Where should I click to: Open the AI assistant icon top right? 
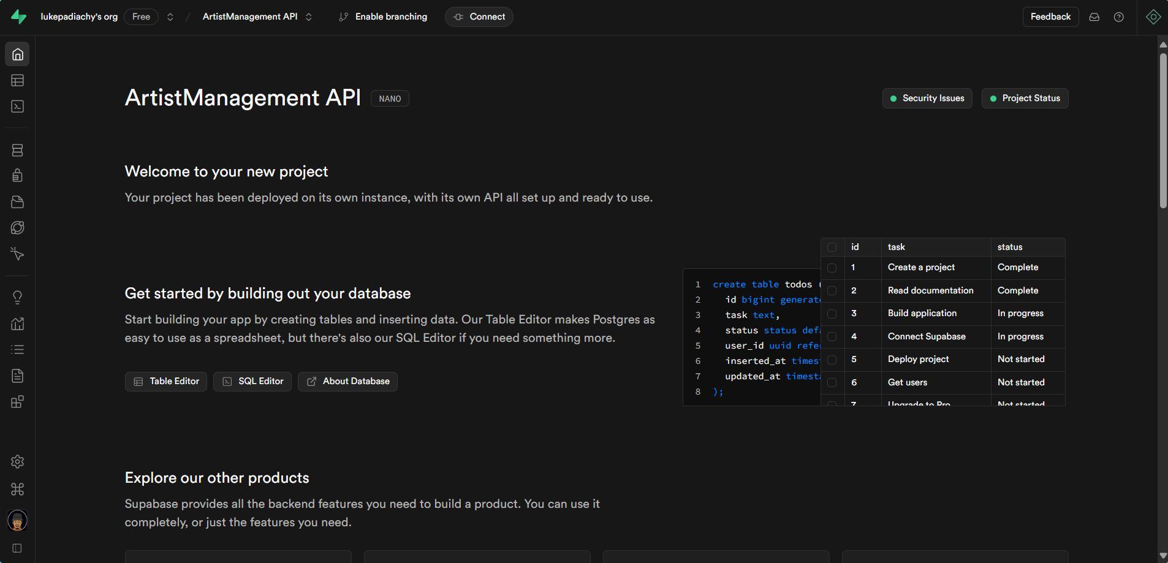point(1153,17)
